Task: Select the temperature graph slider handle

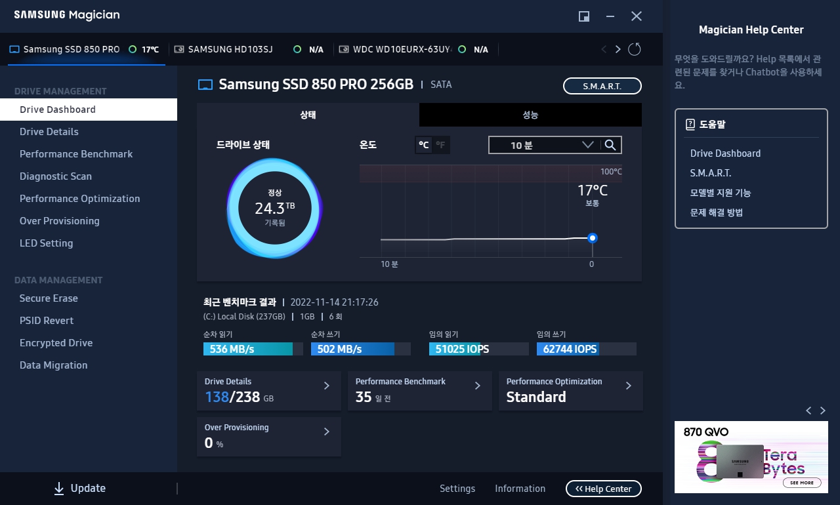Action: 593,238
